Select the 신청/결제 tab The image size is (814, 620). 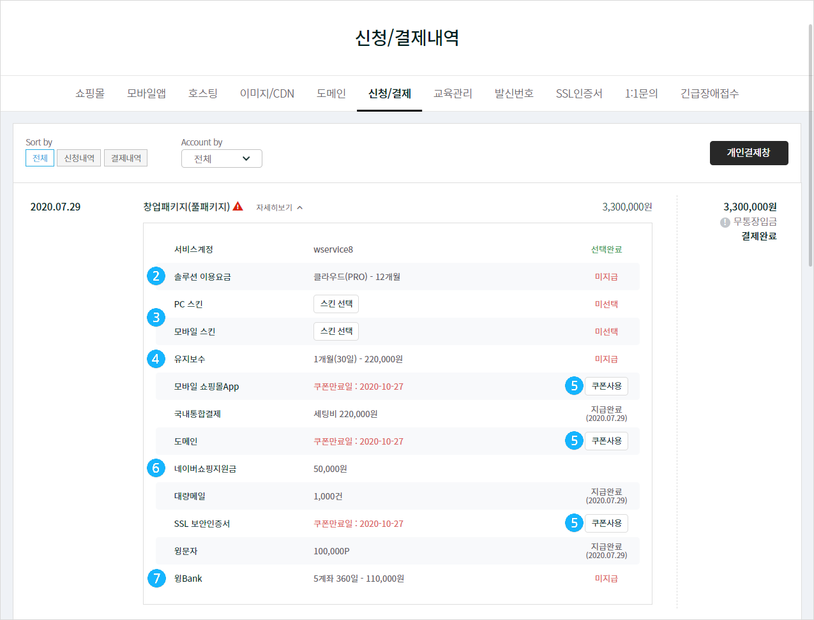click(x=389, y=94)
